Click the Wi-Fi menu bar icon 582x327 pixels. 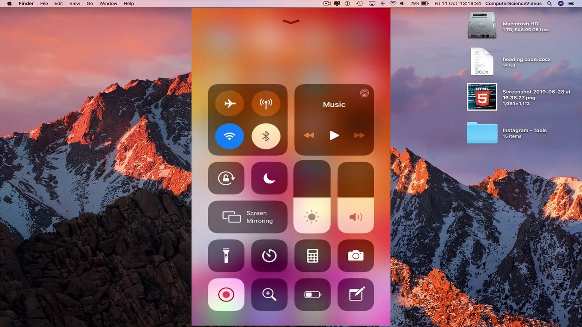coord(393,3)
